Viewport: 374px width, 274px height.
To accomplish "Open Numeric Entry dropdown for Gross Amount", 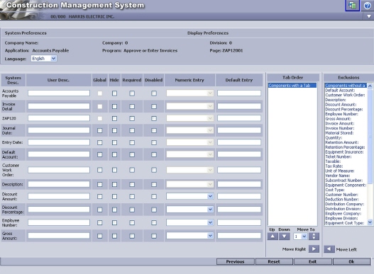I will coord(190,236).
